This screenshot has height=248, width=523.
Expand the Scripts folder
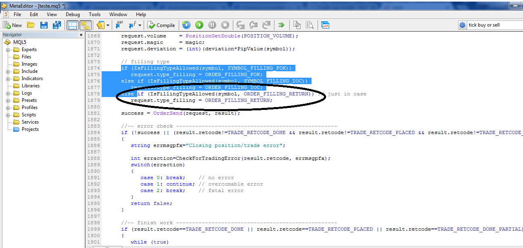(x=8, y=115)
